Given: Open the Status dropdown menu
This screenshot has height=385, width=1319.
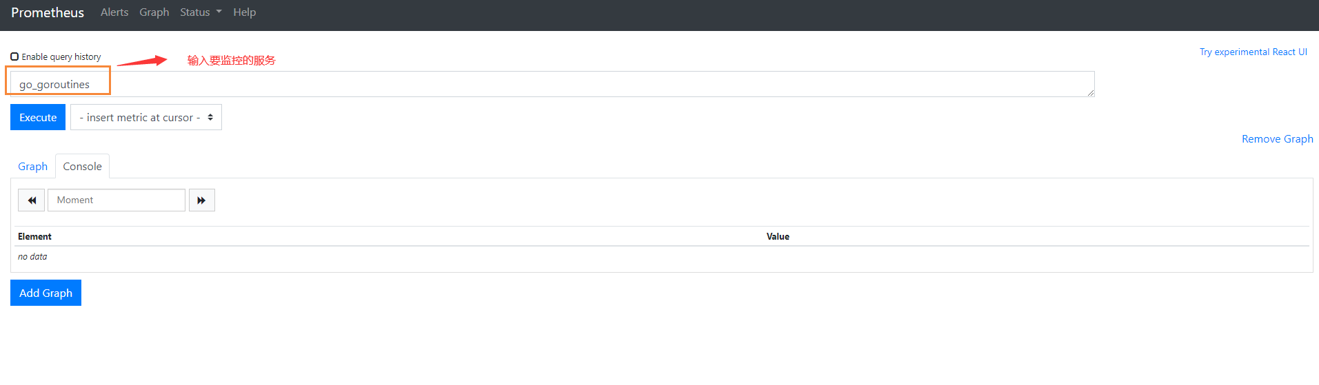Looking at the screenshot, I should tap(201, 12).
